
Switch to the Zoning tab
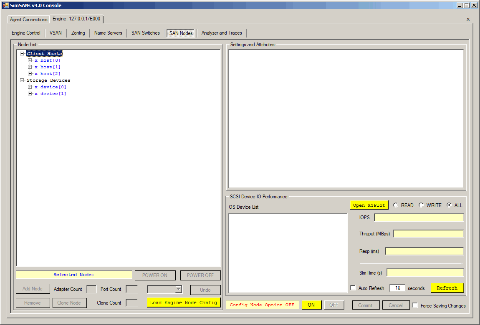78,33
